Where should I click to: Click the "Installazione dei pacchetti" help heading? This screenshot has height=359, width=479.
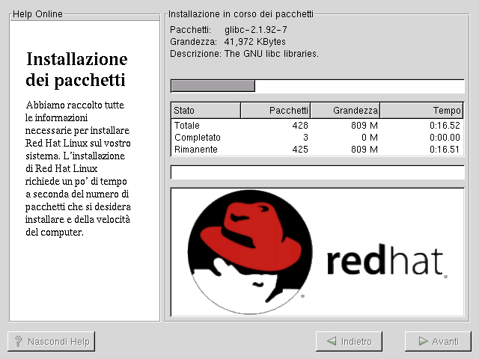click(76, 69)
